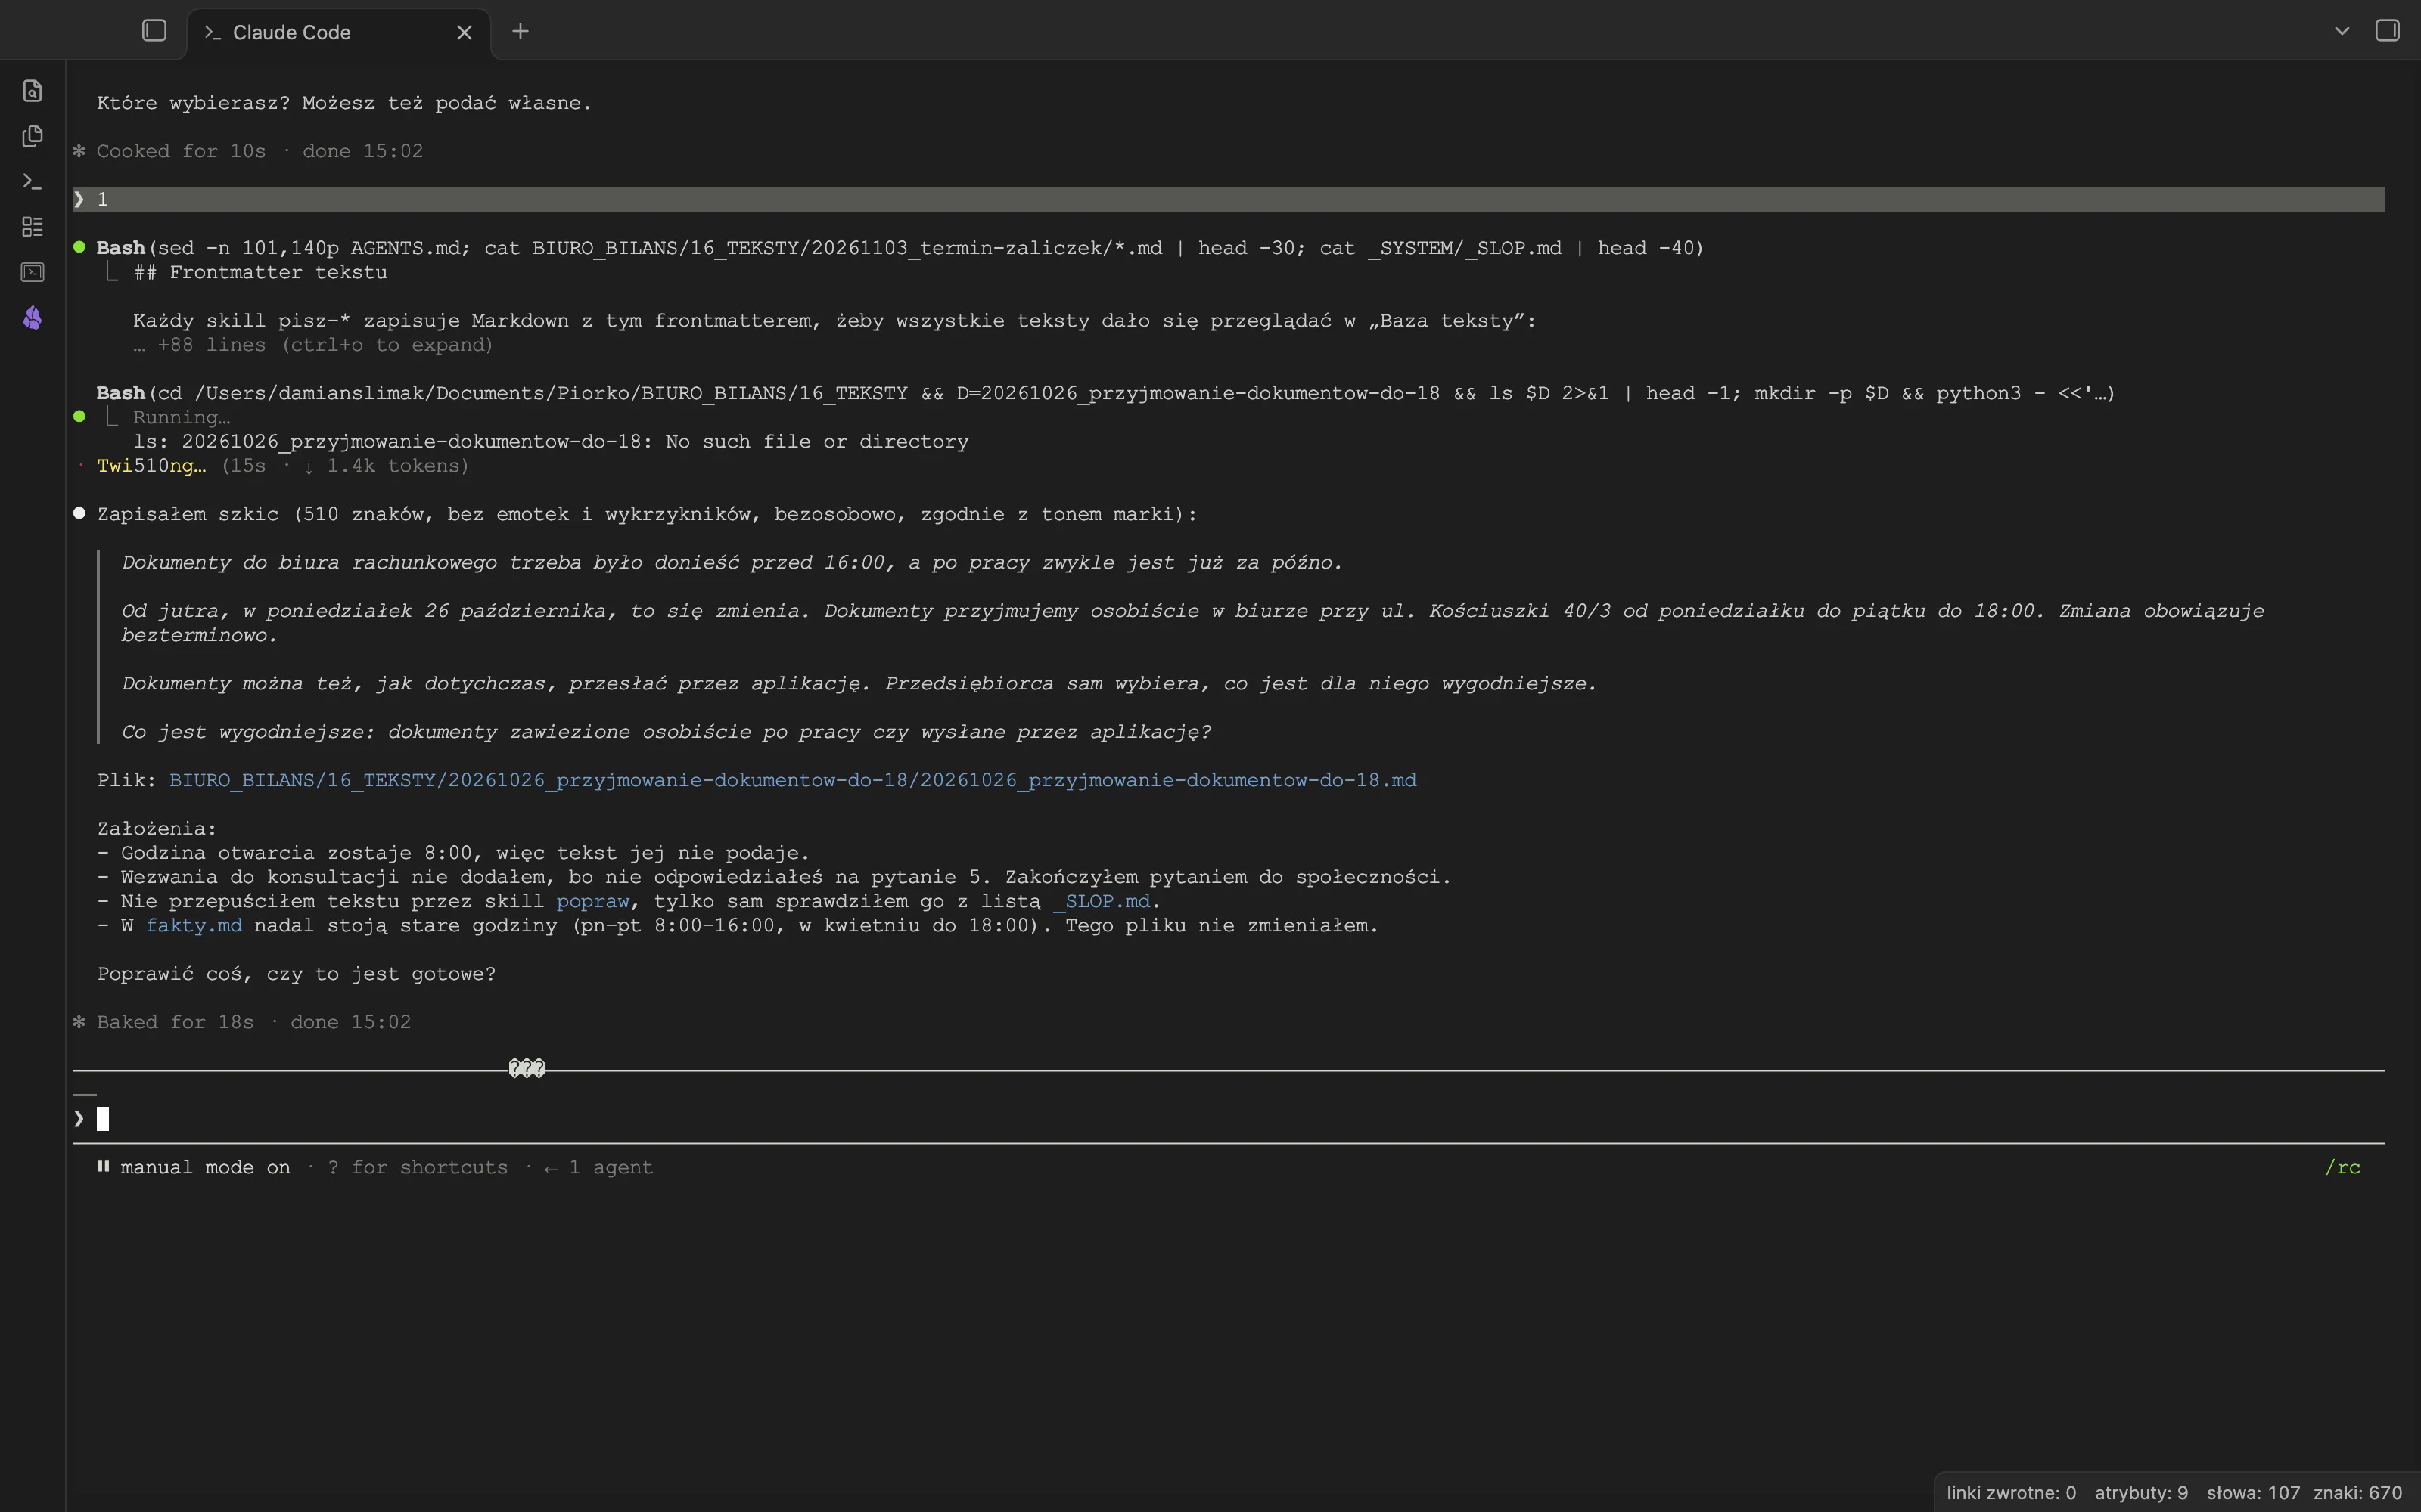Click the highlighted user reply '1' row
2421x1512 pixels.
pyautogui.click(x=1229, y=199)
